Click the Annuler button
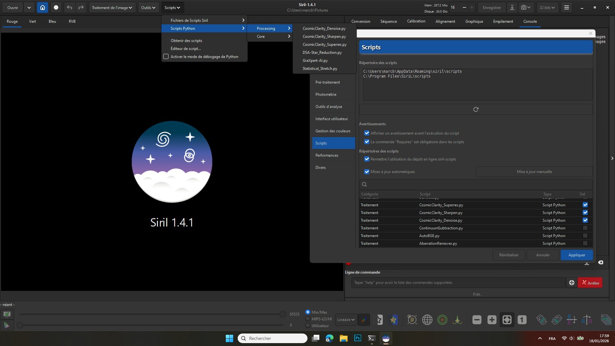 (543, 255)
